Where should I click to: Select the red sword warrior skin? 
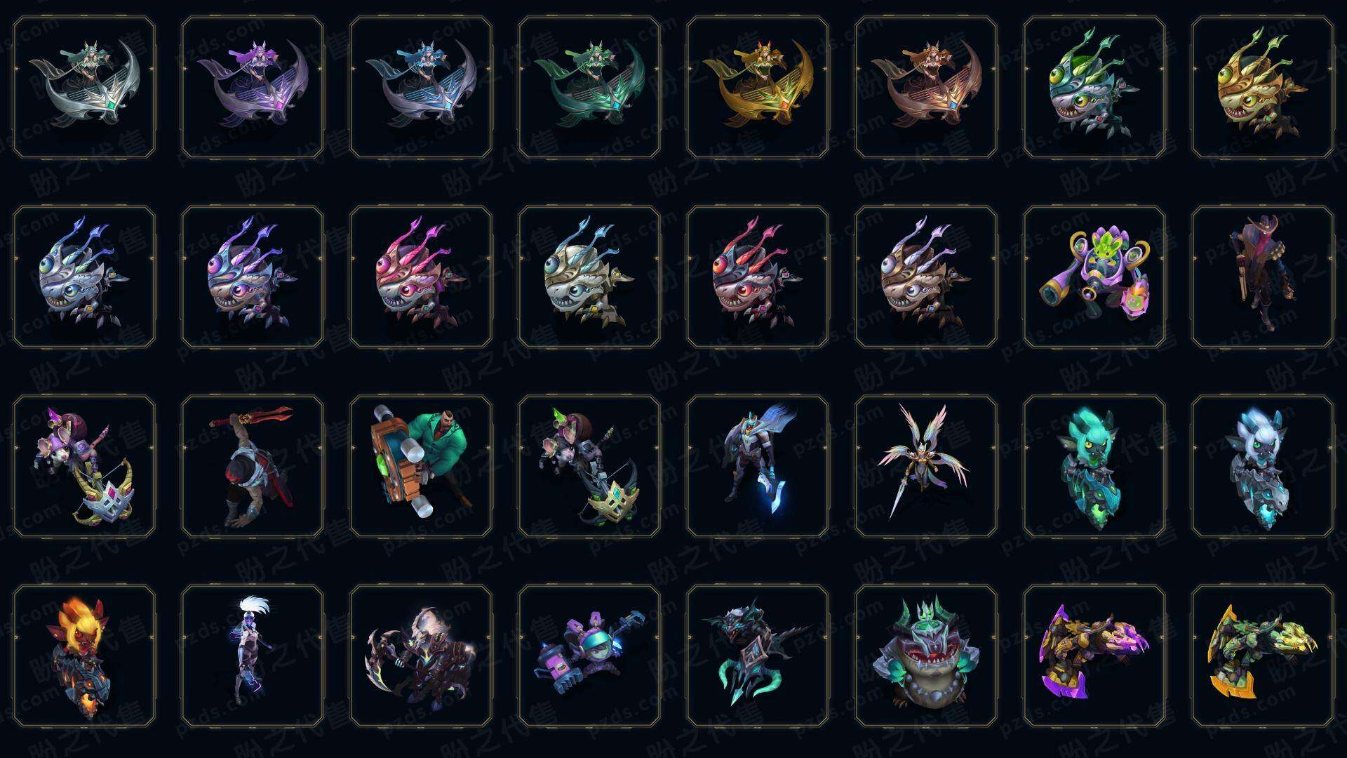pyautogui.click(x=253, y=467)
